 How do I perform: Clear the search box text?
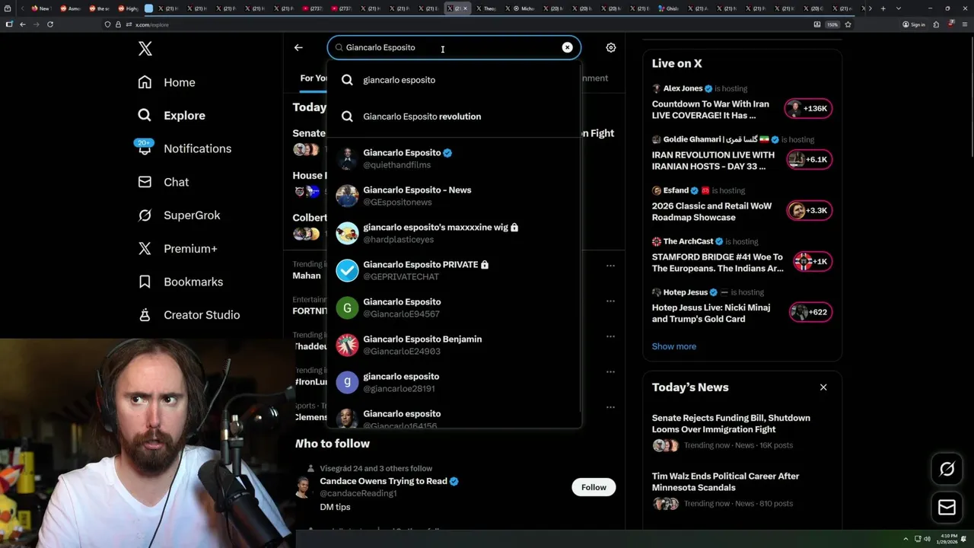(x=567, y=47)
